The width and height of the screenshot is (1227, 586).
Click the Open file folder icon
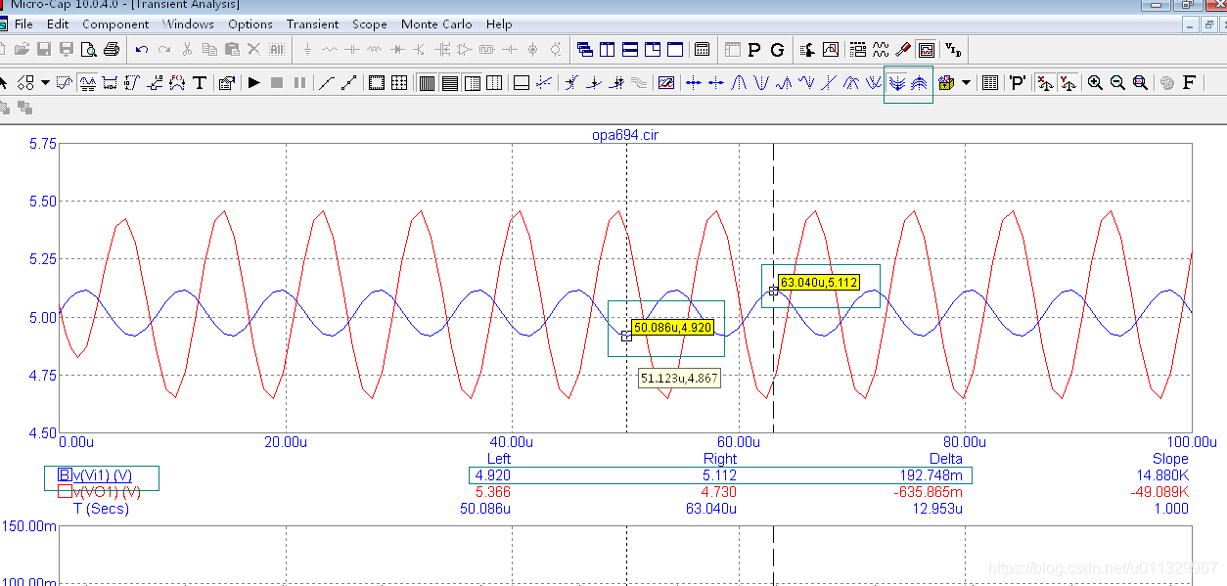click(22, 49)
